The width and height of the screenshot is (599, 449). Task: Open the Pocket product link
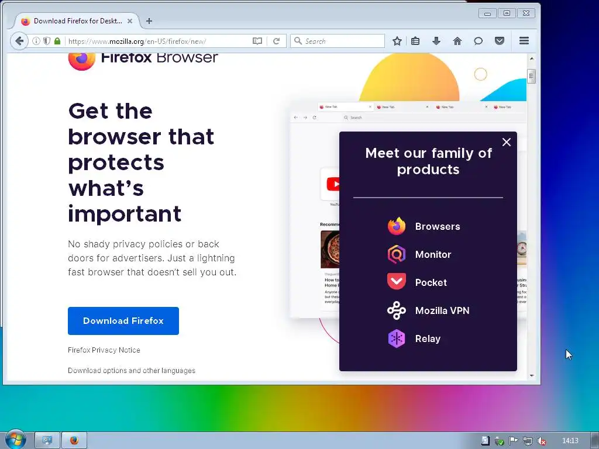pyautogui.click(x=431, y=282)
